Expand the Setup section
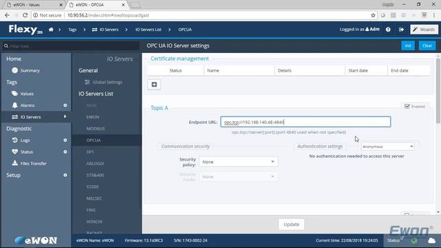Image resolution: width=441 pixels, height=248 pixels. 13,175
